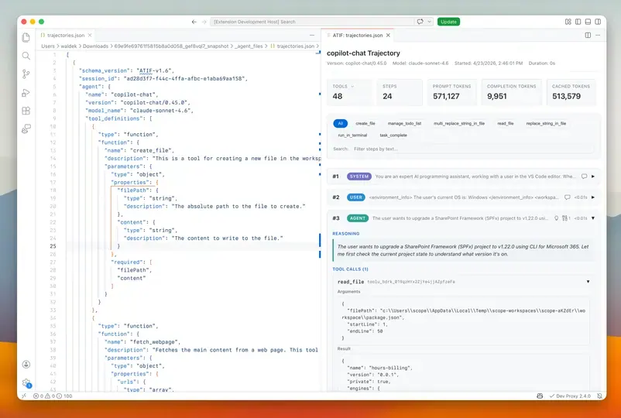Click waldek in the breadcrumb
This screenshot has width=621, height=418.
point(68,46)
